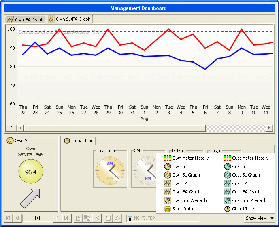Click the question mark help button

coord(11,128)
